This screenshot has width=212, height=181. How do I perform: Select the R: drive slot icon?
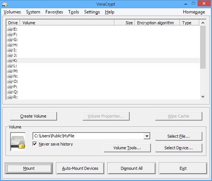(x=10, y=97)
